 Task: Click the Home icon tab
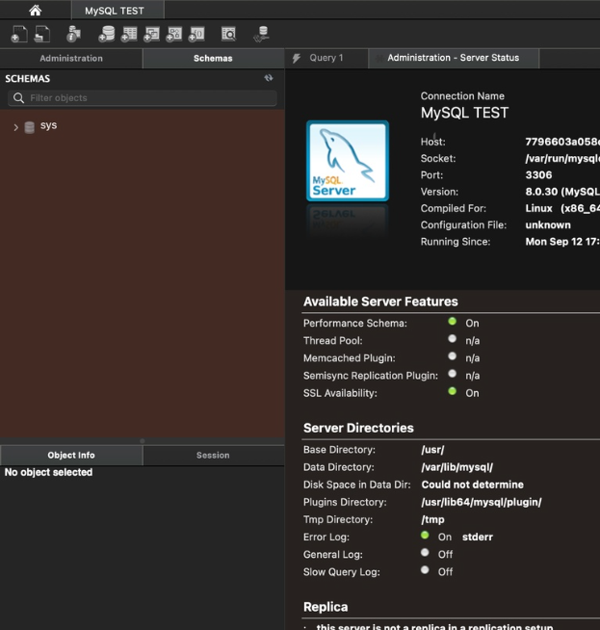pyautogui.click(x=36, y=11)
